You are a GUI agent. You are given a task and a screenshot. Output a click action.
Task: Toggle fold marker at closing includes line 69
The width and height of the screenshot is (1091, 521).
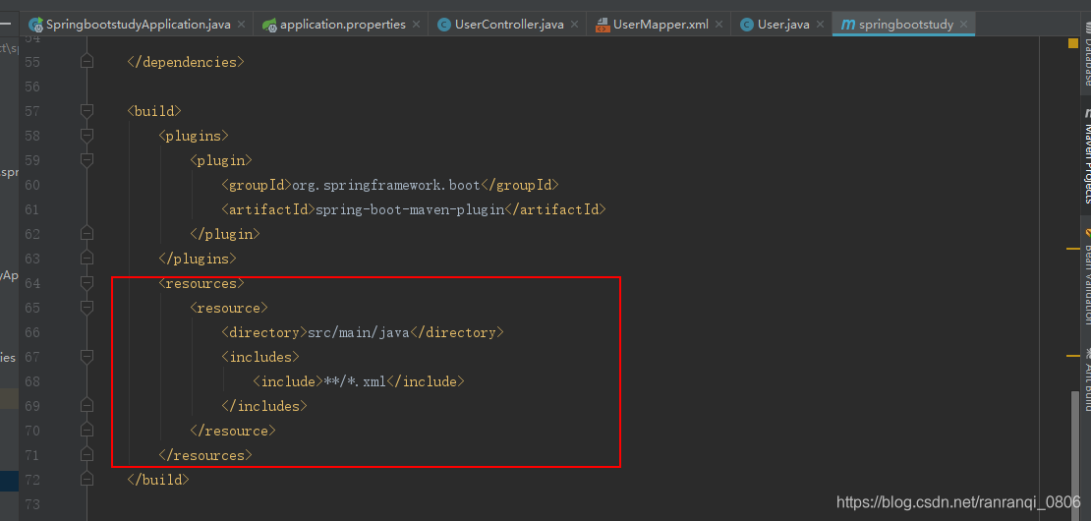[x=86, y=406]
